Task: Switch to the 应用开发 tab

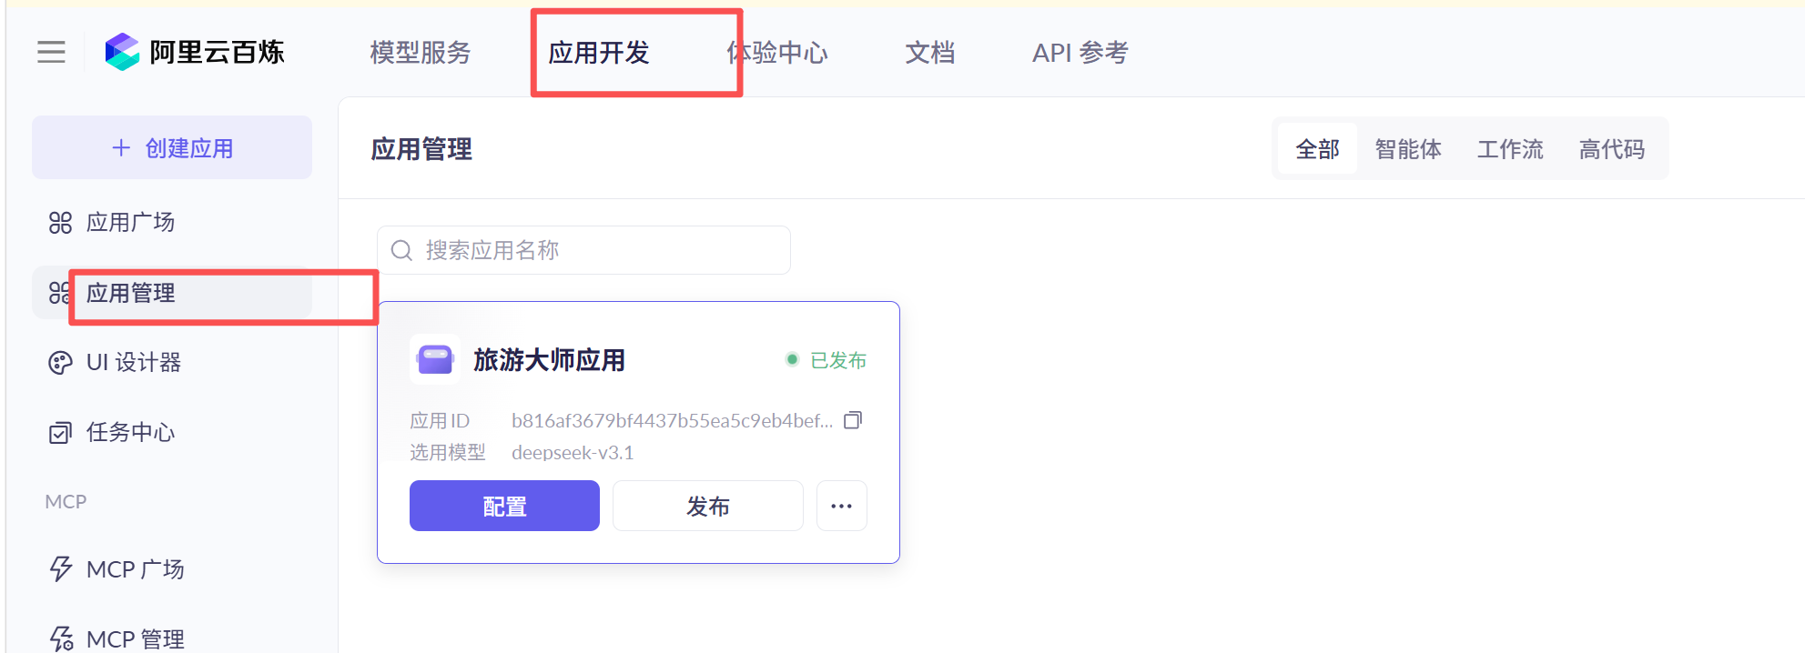Action: (599, 53)
